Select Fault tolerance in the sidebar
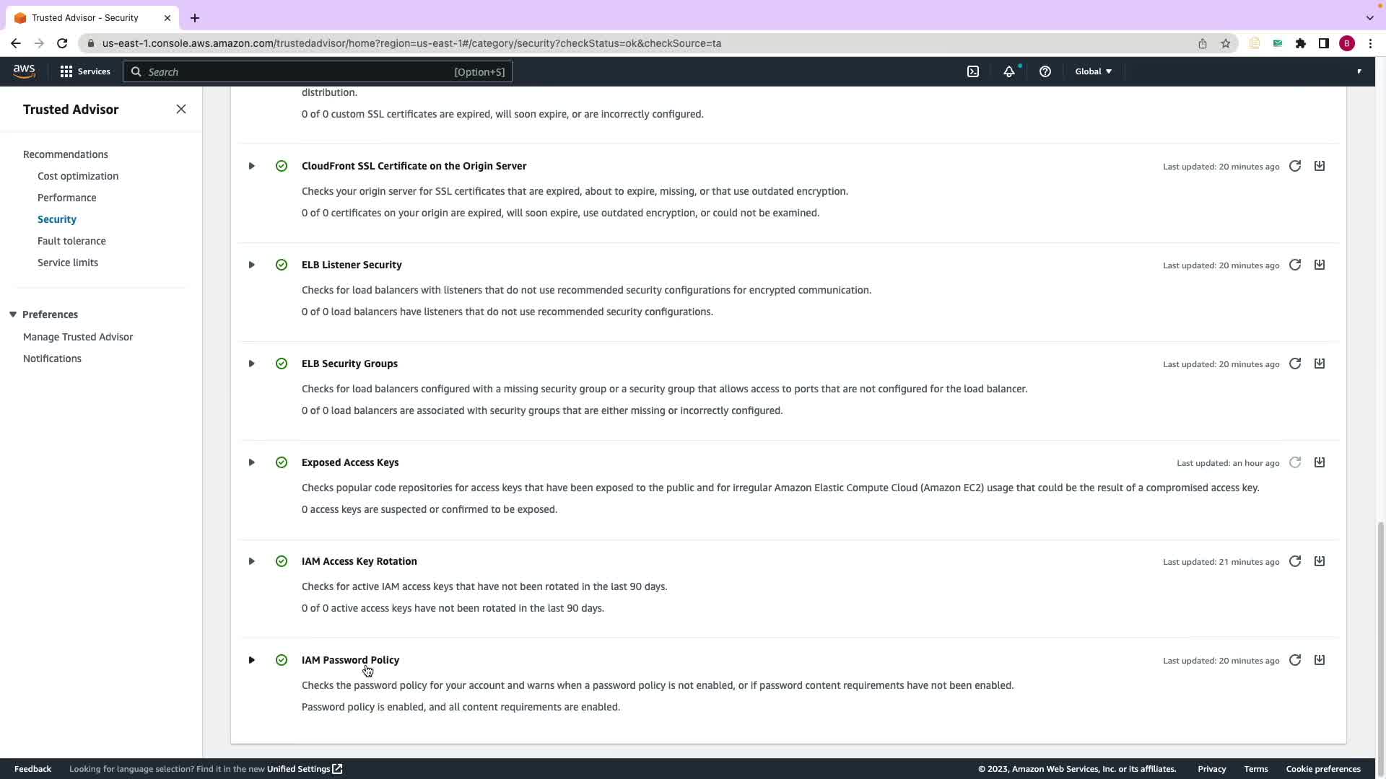This screenshot has width=1386, height=779. click(x=71, y=241)
